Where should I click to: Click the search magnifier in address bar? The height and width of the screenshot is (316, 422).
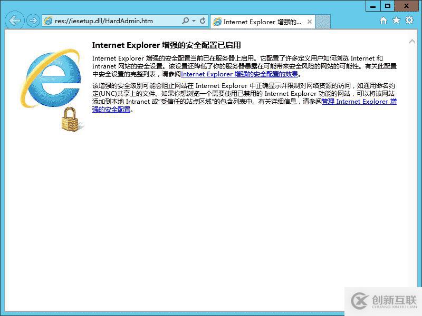[186, 21]
